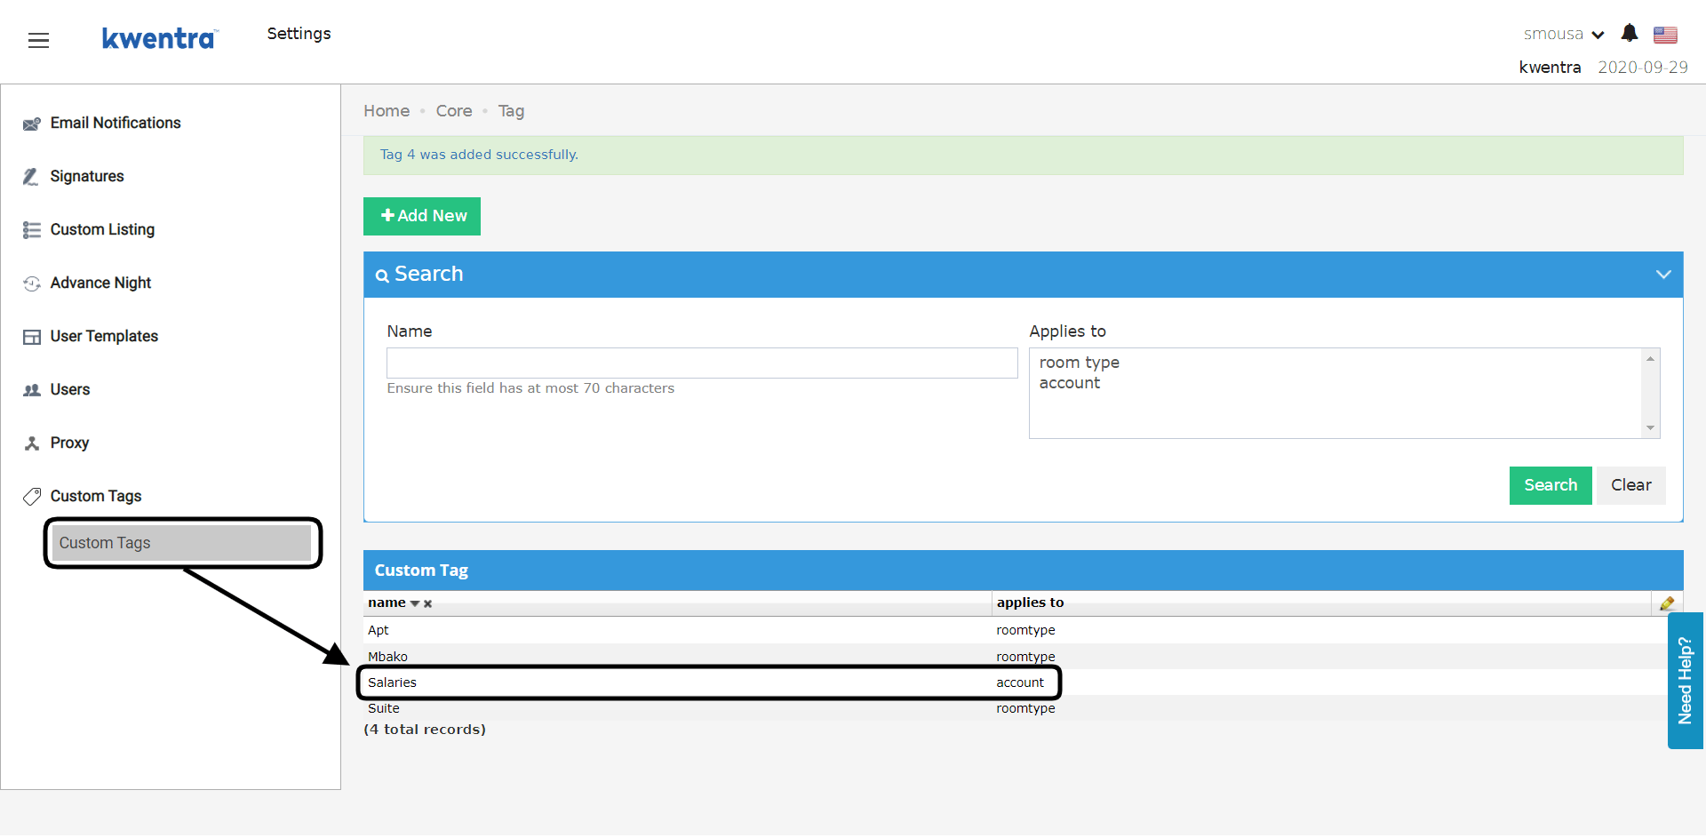Collapse the Search panel chevron
This screenshot has height=838, width=1706.
coord(1663,275)
